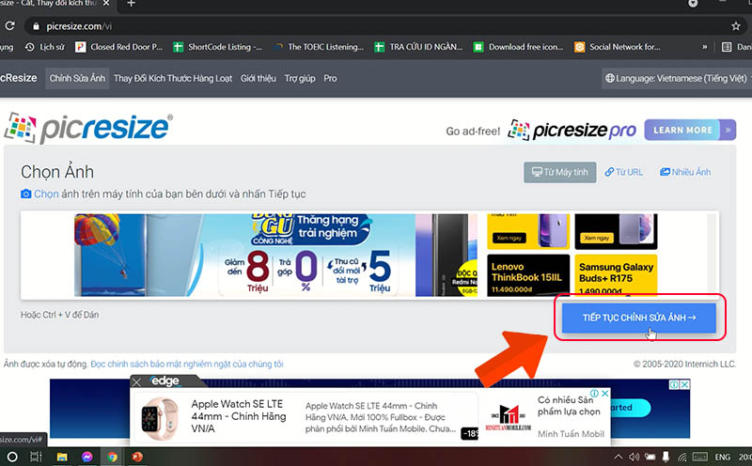Open the TRA CỨU ID NGÂN bookmark
752x466 pixels.
(418, 47)
